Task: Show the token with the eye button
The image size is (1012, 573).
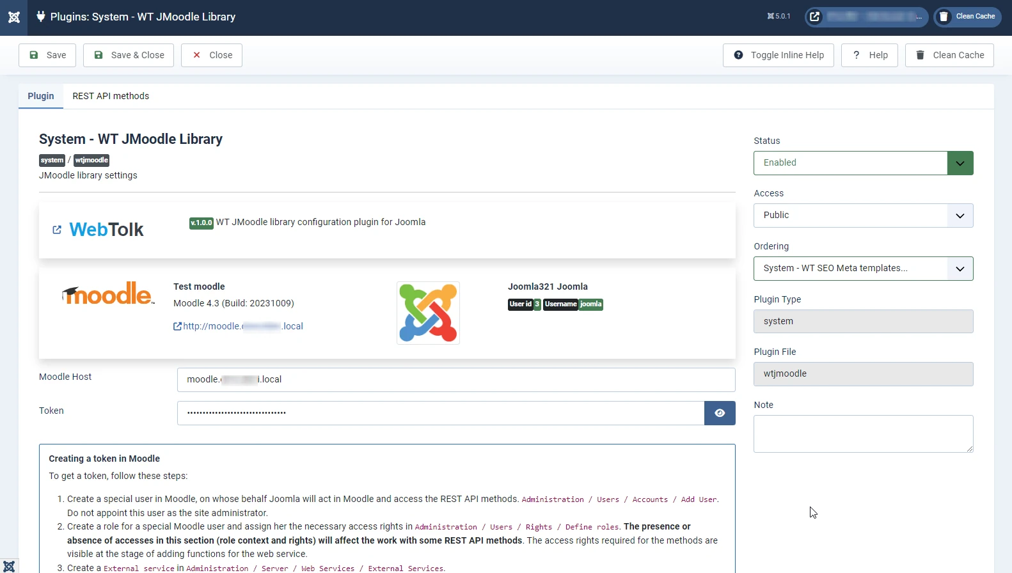Action: click(x=720, y=413)
